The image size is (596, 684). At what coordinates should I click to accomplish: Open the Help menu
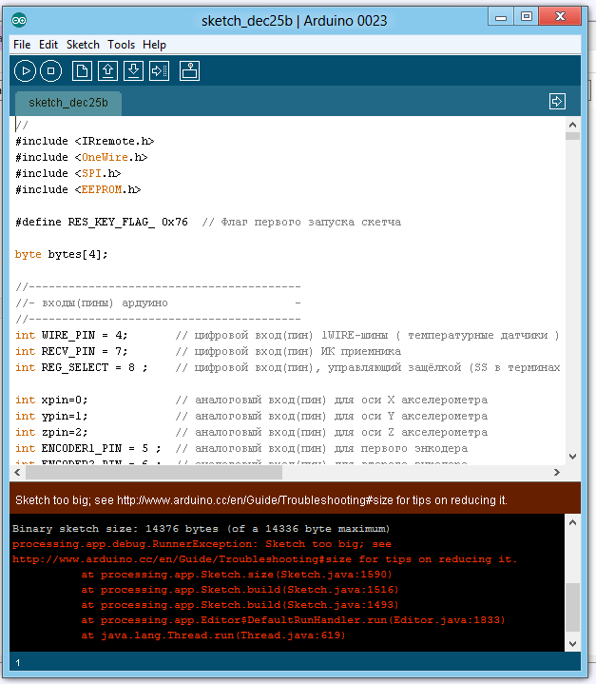point(154,45)
